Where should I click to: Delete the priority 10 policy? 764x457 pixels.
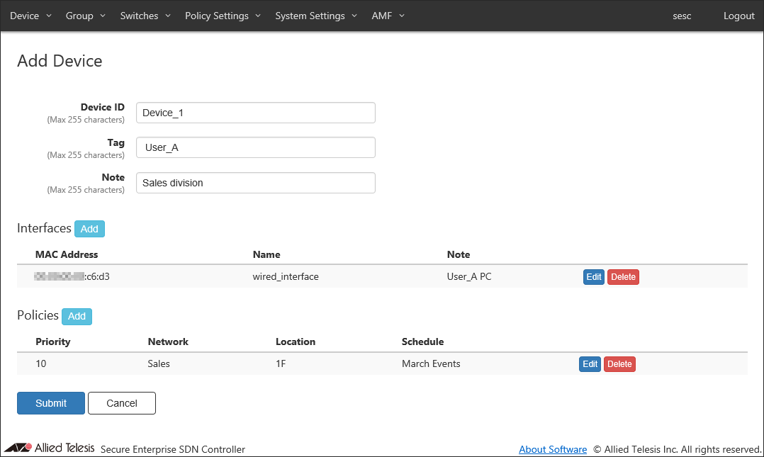pos(619,364)
